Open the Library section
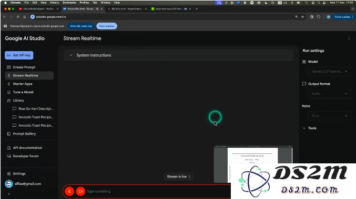356x199 pixels. click(29, 101)
